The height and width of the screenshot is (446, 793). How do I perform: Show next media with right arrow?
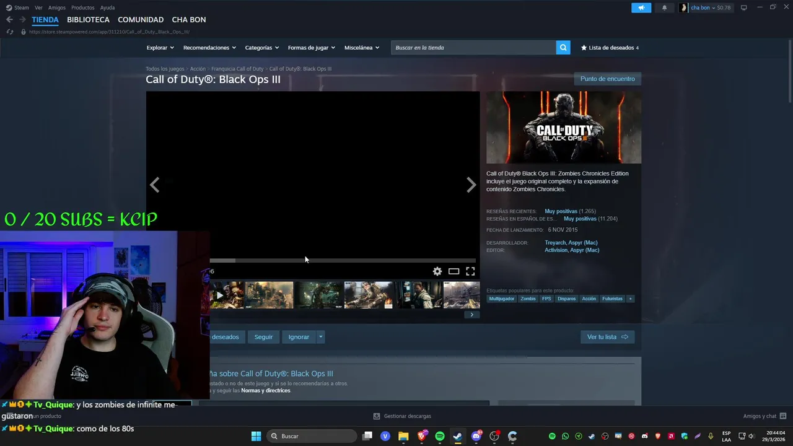pos(471,185)
